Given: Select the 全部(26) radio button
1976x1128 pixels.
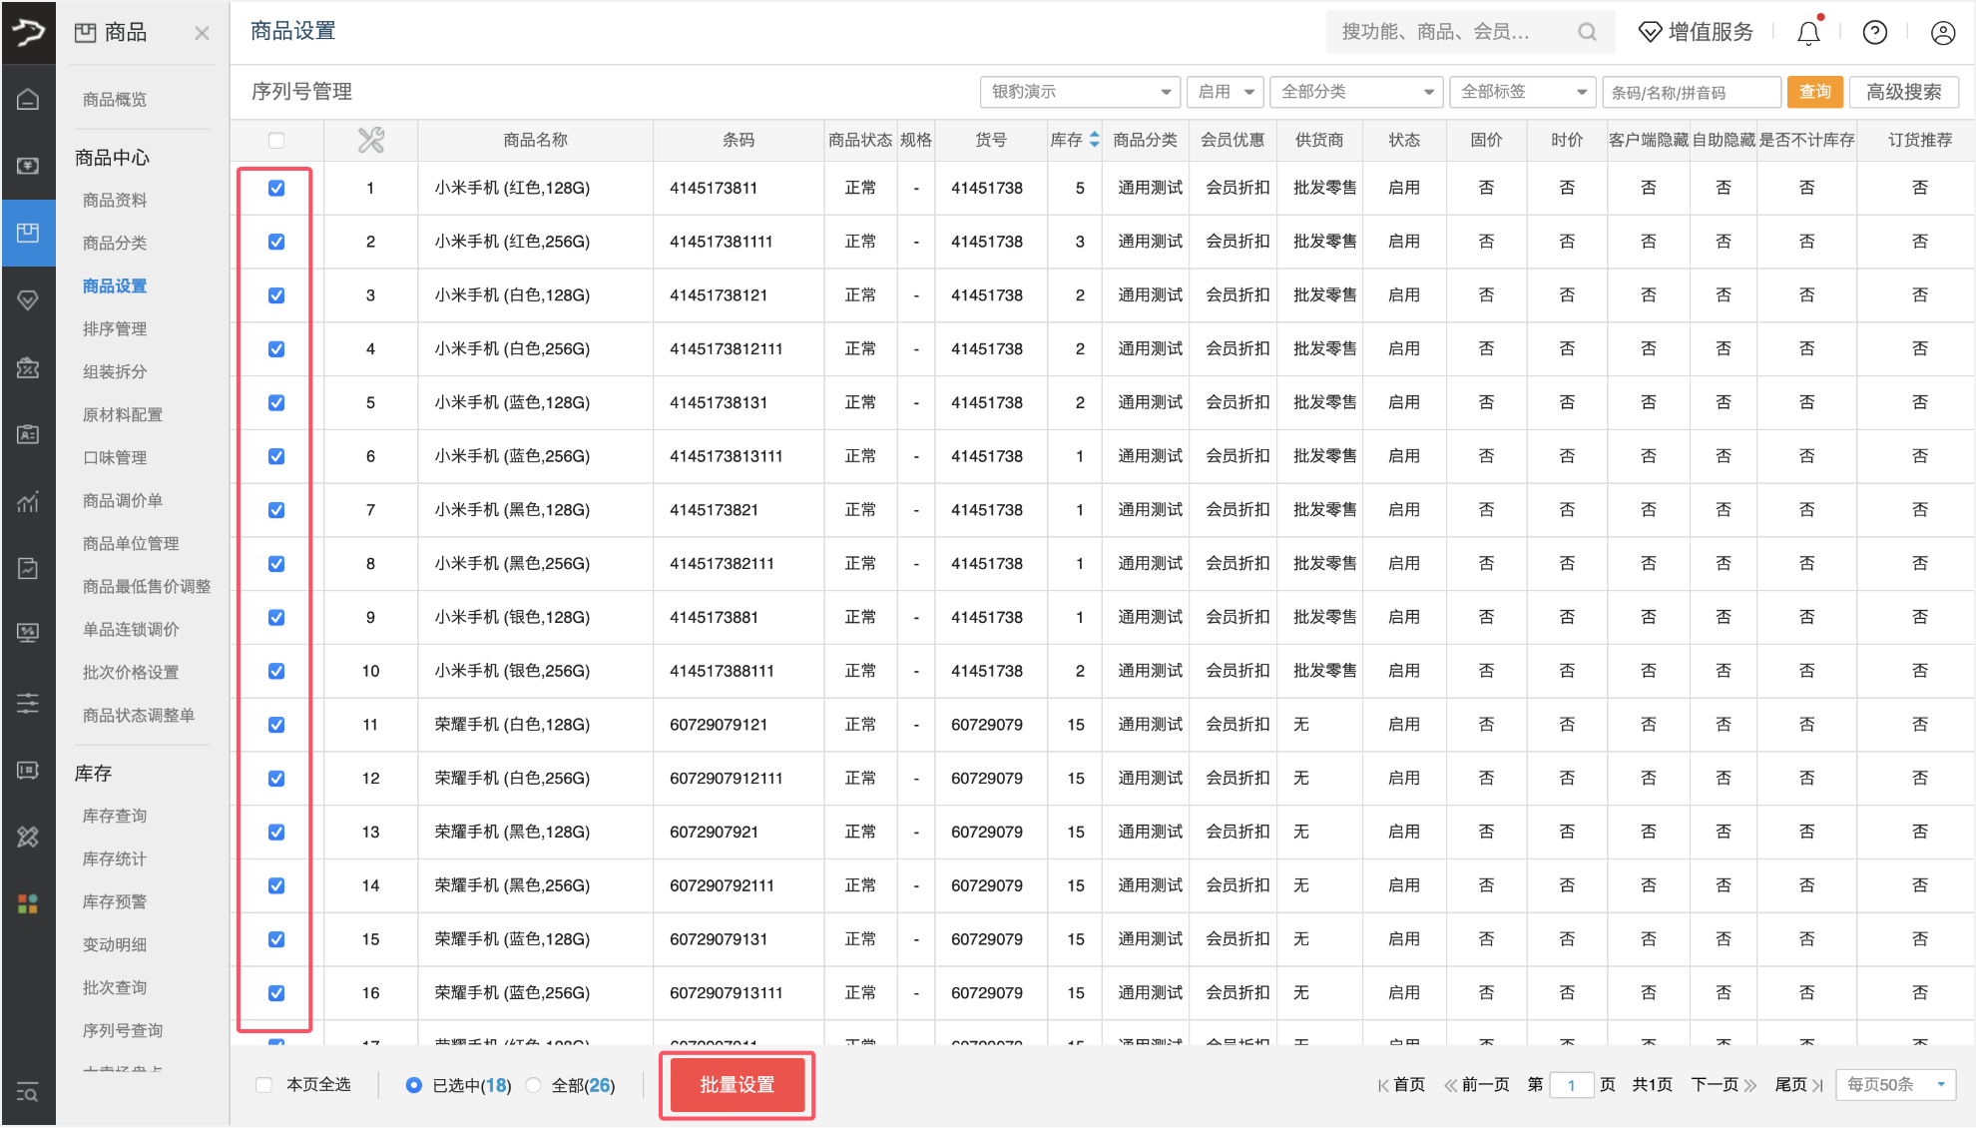Looking at the screenshot, I should point(534,1085).
